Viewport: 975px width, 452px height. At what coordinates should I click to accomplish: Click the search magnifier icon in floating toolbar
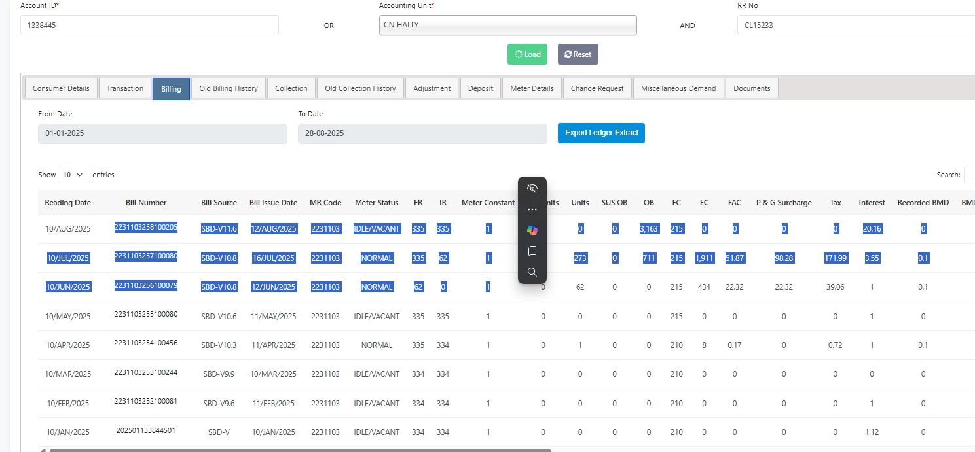point(532,272)
